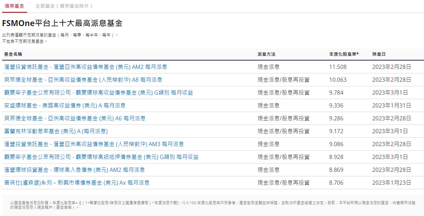Click 現金派息 in the 安盛環球基金 row

coord(268,105)
